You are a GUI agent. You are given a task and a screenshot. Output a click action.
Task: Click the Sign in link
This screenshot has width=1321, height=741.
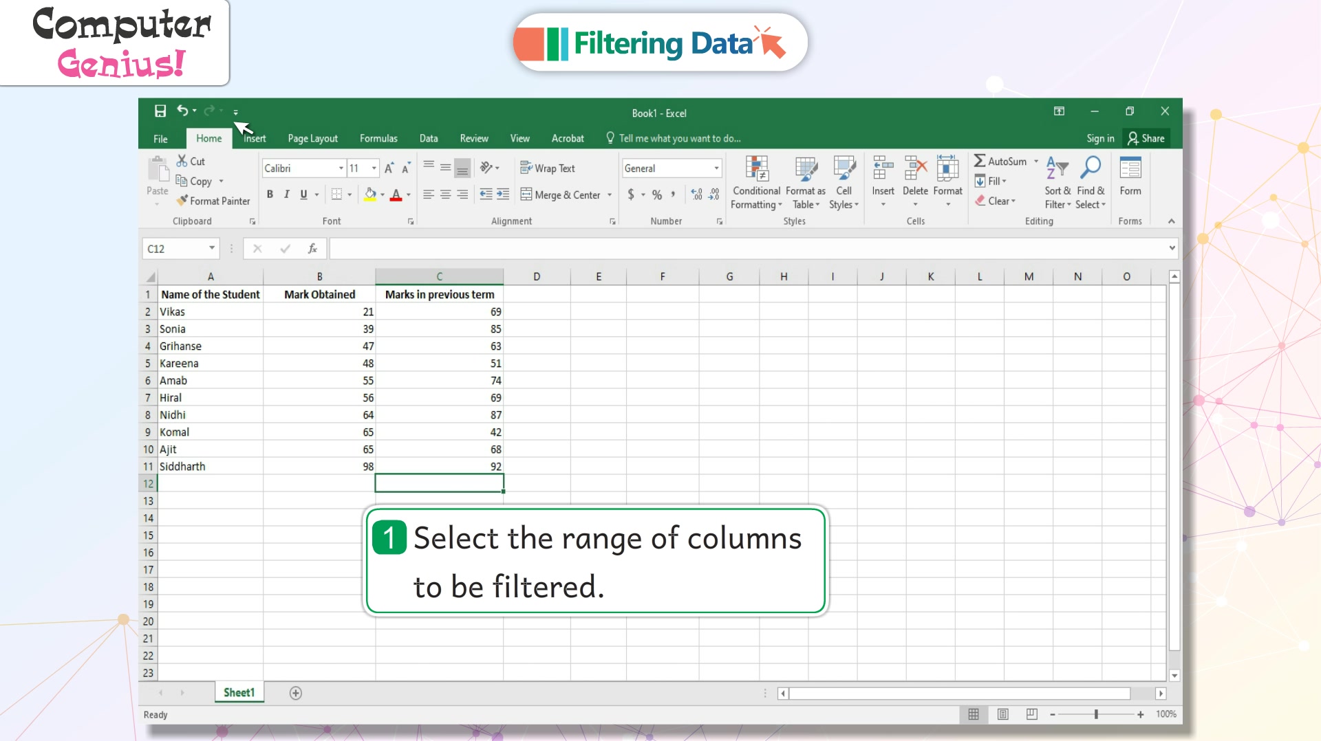pyautogui.click(x=1100, y=138)
